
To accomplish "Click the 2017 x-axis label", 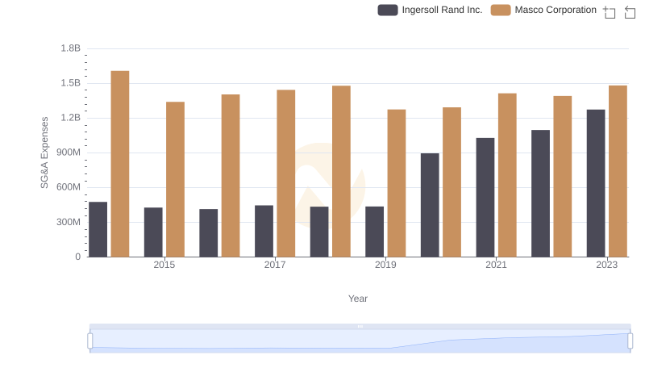I will pyautogui.click(x=275, y=265).
